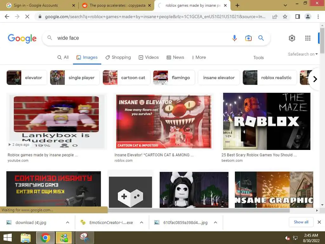Image resolution: width=325 pixels, height=244 pixels.
Task: Switch to the All results tab
Action: (63, 57)
